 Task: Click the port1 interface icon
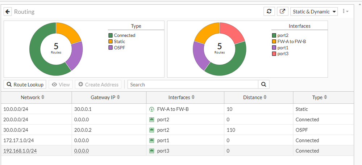pyautogui.click(x=152, y=140)
